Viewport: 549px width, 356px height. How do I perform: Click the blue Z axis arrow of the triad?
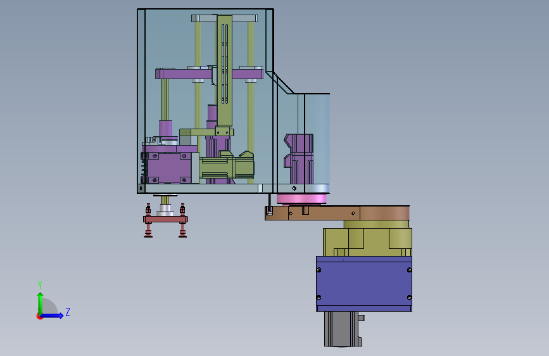pos(53,315)
